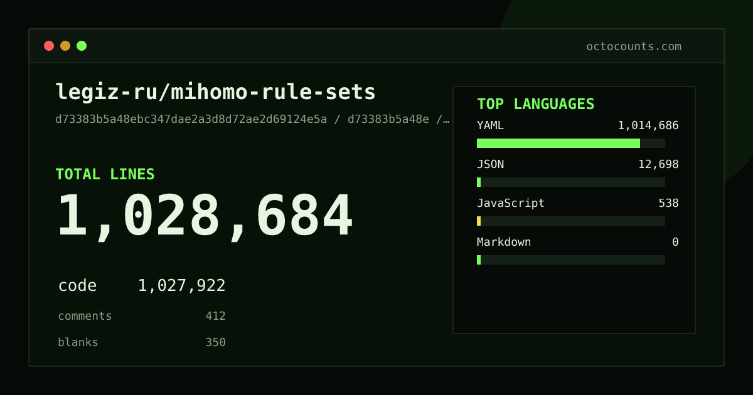Click the JavaScript language label
This screenshot has width=753, height=395.
tap(511, 203)
